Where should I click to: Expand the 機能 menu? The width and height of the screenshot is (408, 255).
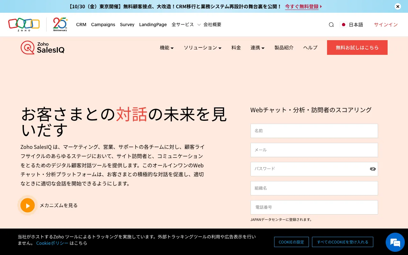click(x=167, y=47)
